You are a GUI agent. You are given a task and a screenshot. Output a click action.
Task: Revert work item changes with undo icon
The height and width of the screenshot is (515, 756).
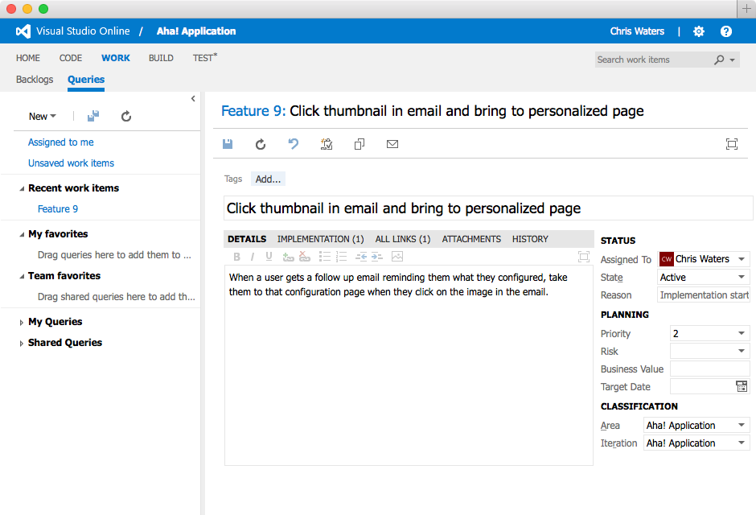[x=293, y=144]
